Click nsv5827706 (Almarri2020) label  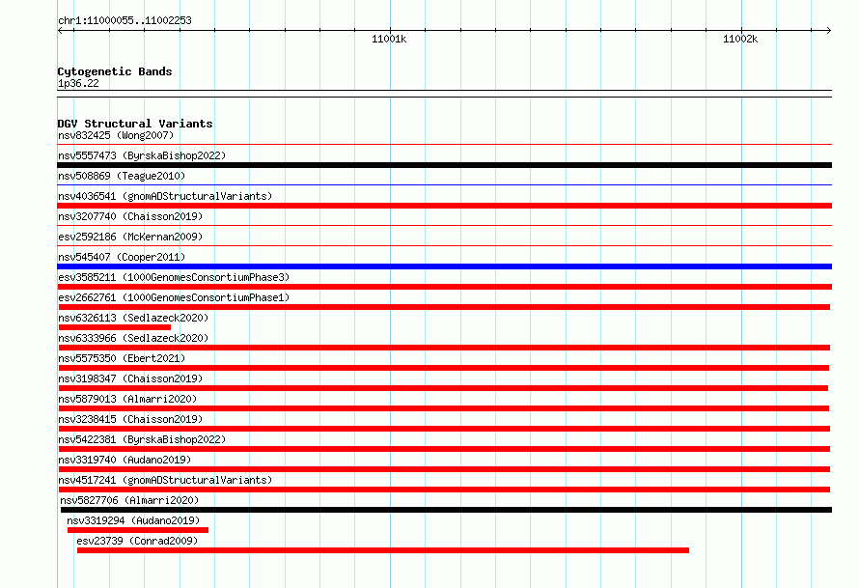click(x=129, y=500)
